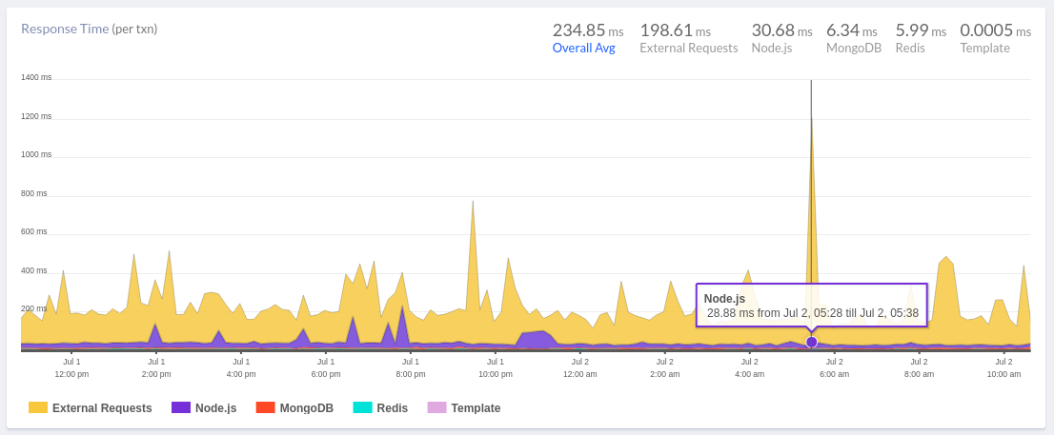Click the Jul 1 6:00 pm axis label

[325, 367]
